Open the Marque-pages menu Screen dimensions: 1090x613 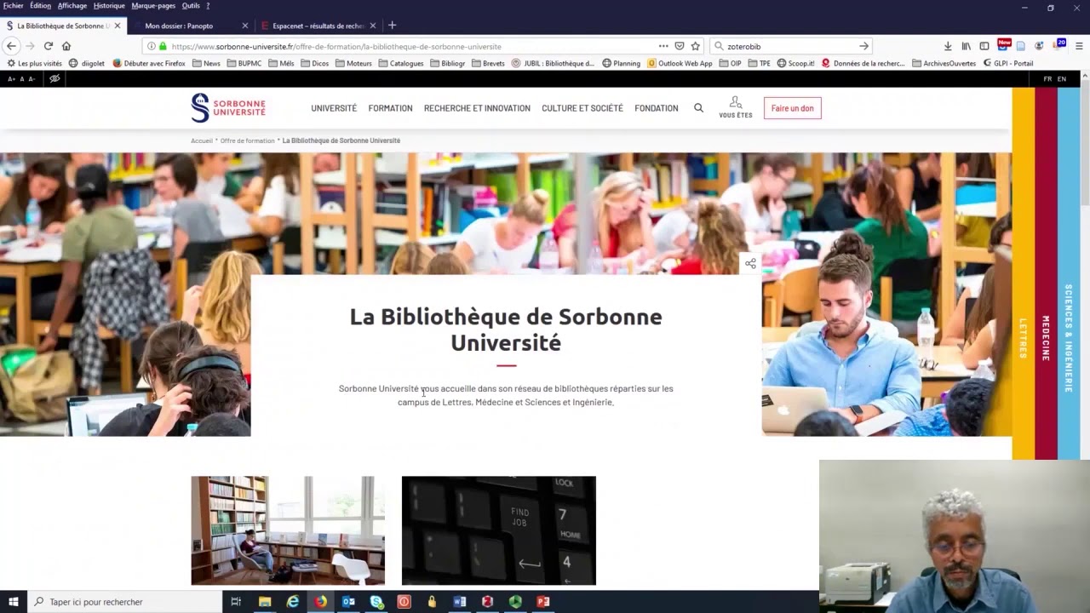point(153,6)
